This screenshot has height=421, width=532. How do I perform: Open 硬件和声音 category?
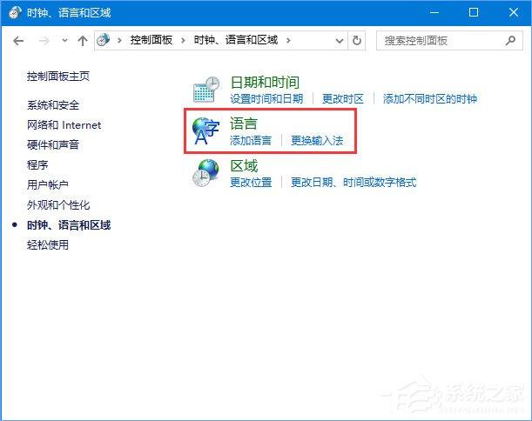pyautogui.click(x=53, y=144)
